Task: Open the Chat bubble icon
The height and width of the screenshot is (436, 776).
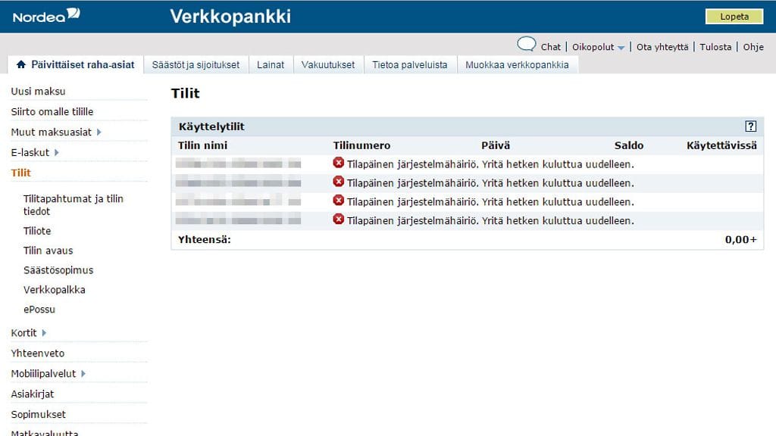Action: tap(529, 45)
